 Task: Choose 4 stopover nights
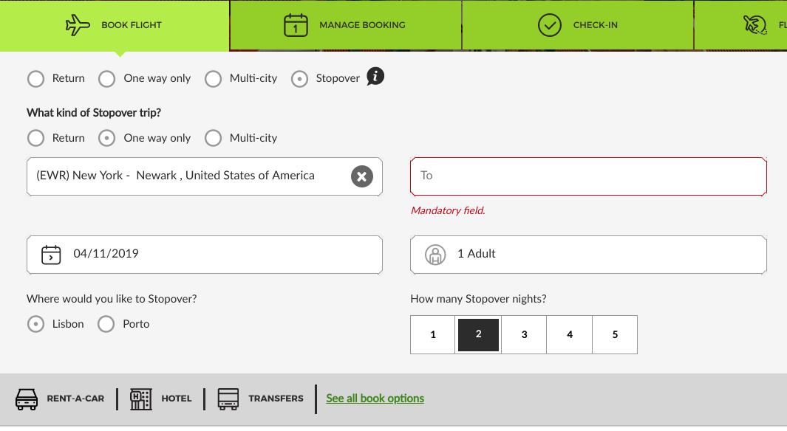[569, 335]
